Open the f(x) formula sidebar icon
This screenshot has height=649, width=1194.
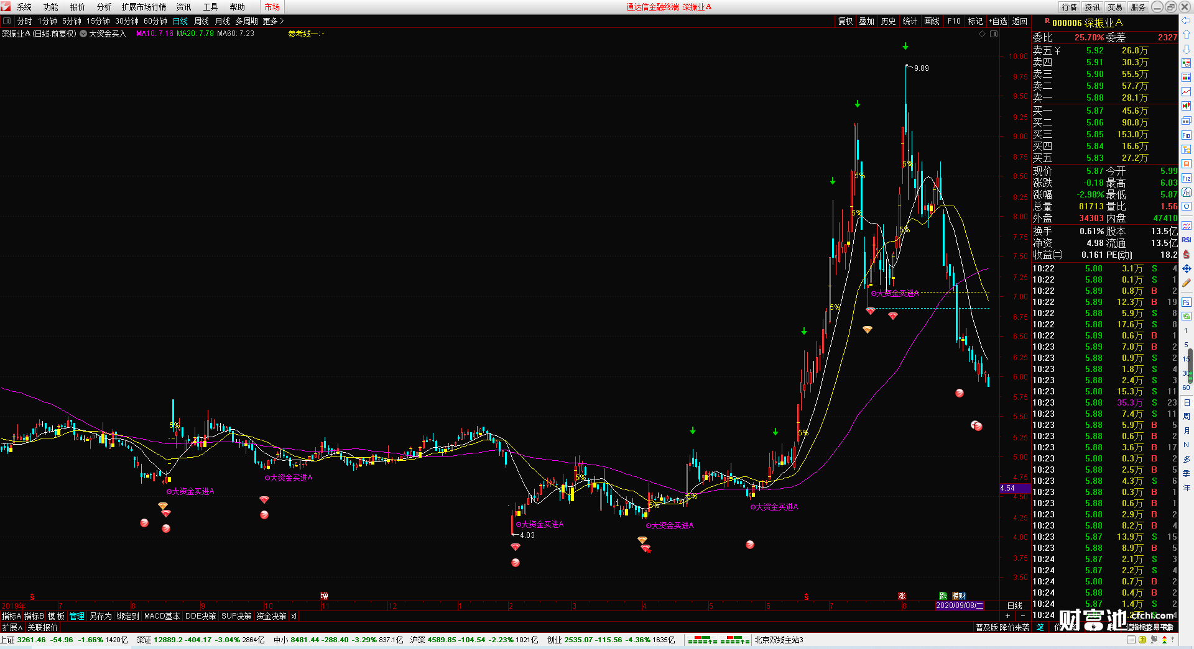[x=1187, y=193]
